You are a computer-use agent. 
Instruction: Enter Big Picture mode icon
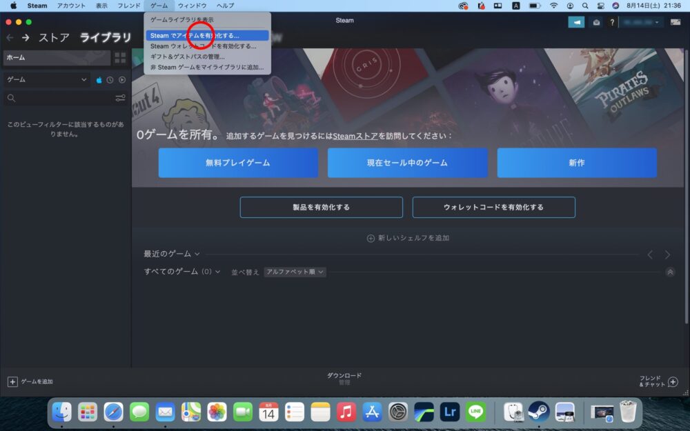[676, 22]
